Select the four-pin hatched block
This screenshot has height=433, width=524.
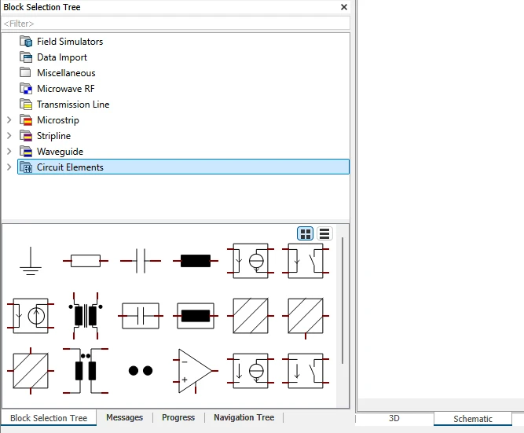tap(31, 371)
